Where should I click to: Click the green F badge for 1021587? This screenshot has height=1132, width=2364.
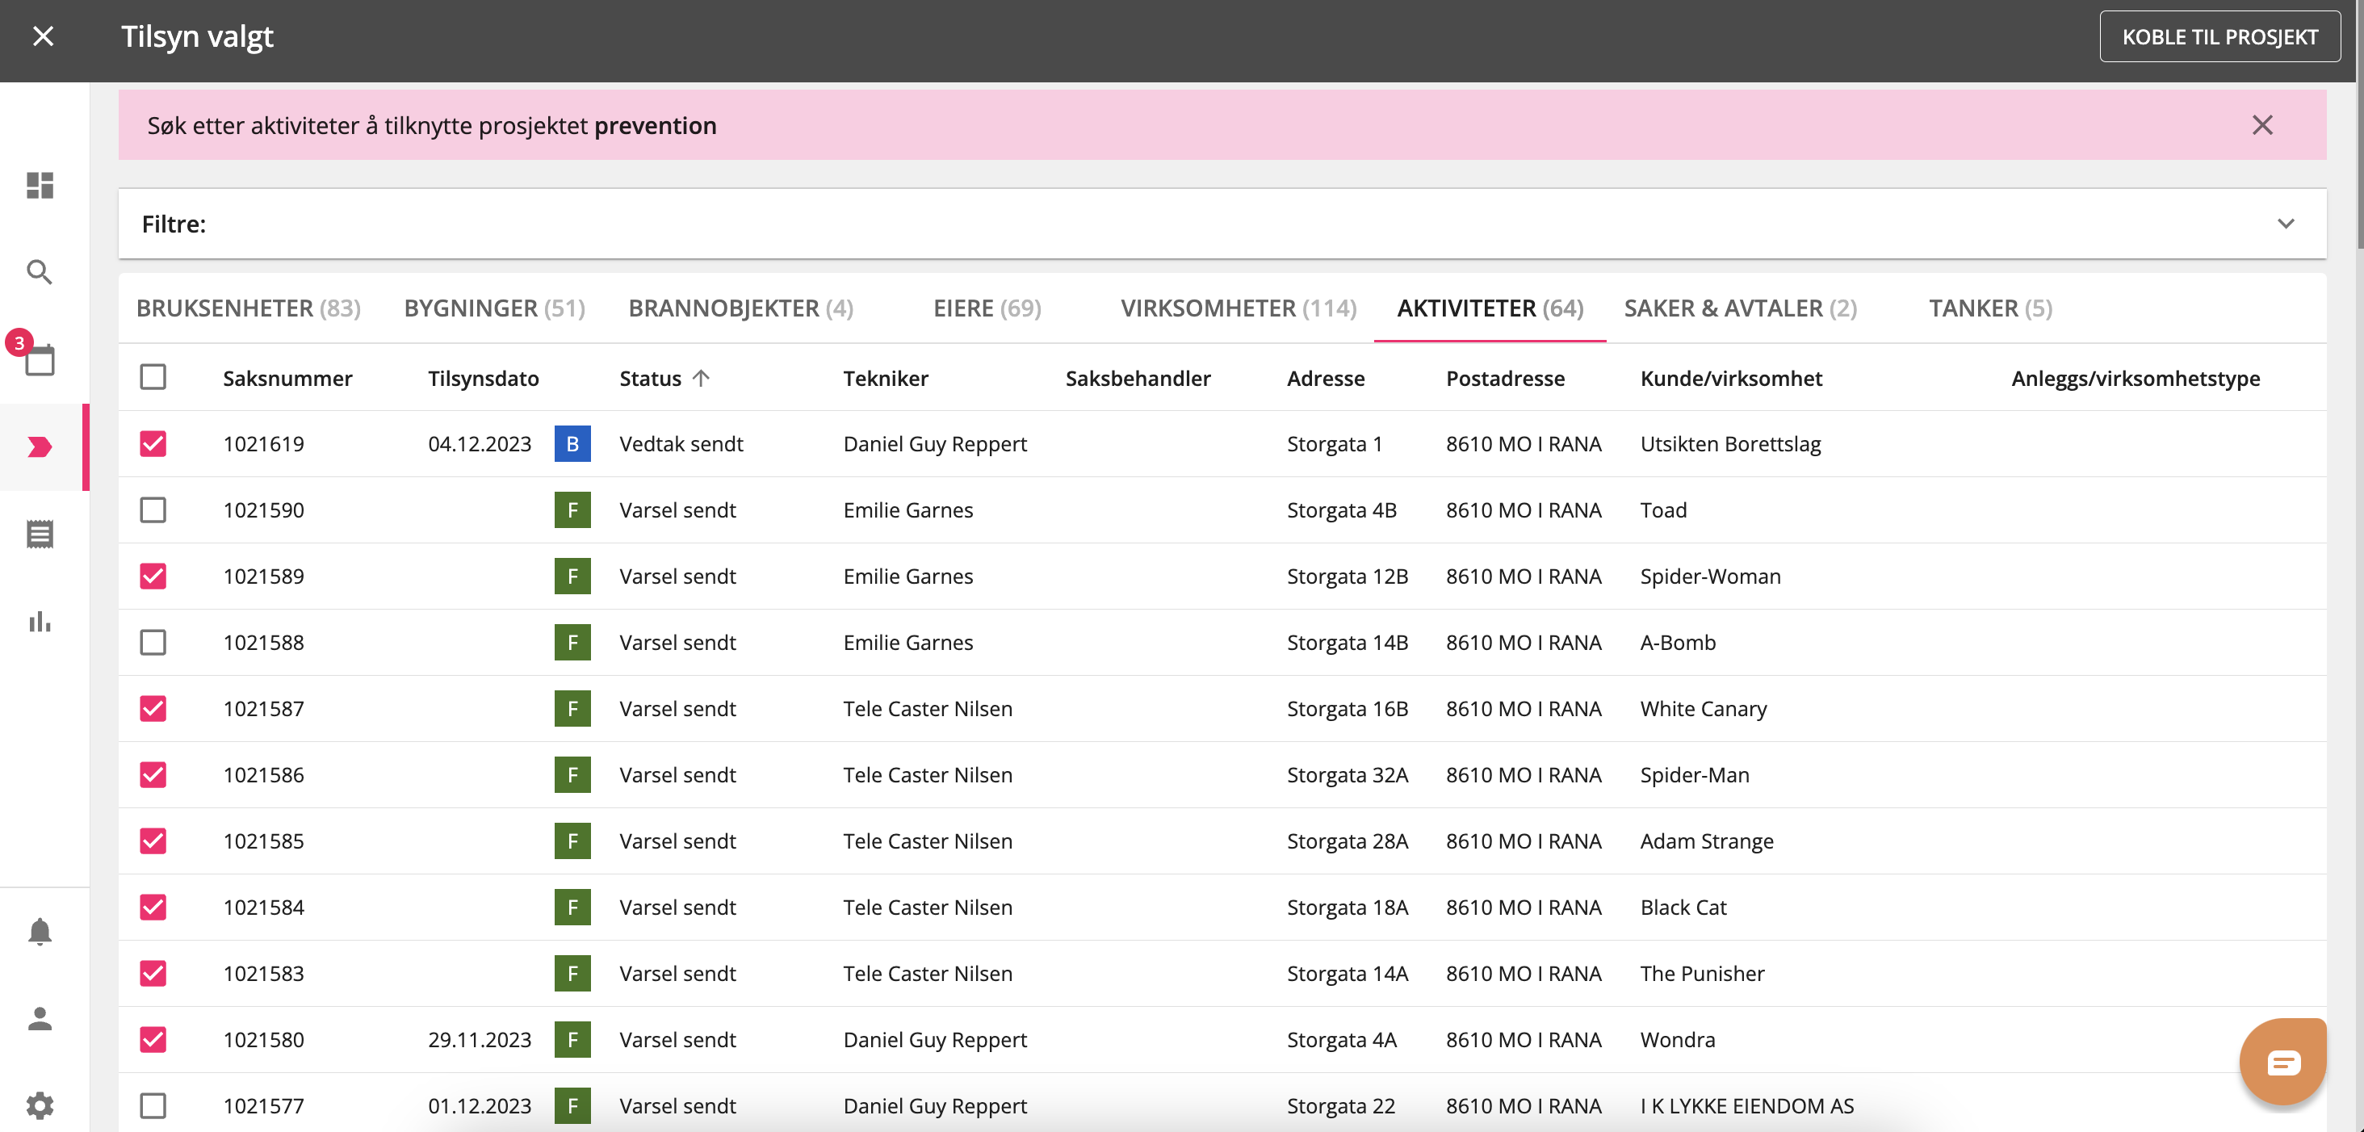point(572,709)
